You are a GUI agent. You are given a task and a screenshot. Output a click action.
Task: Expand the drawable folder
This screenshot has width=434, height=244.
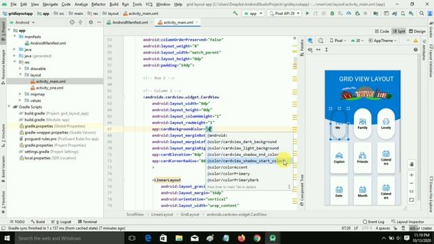(x=20, y=68)
